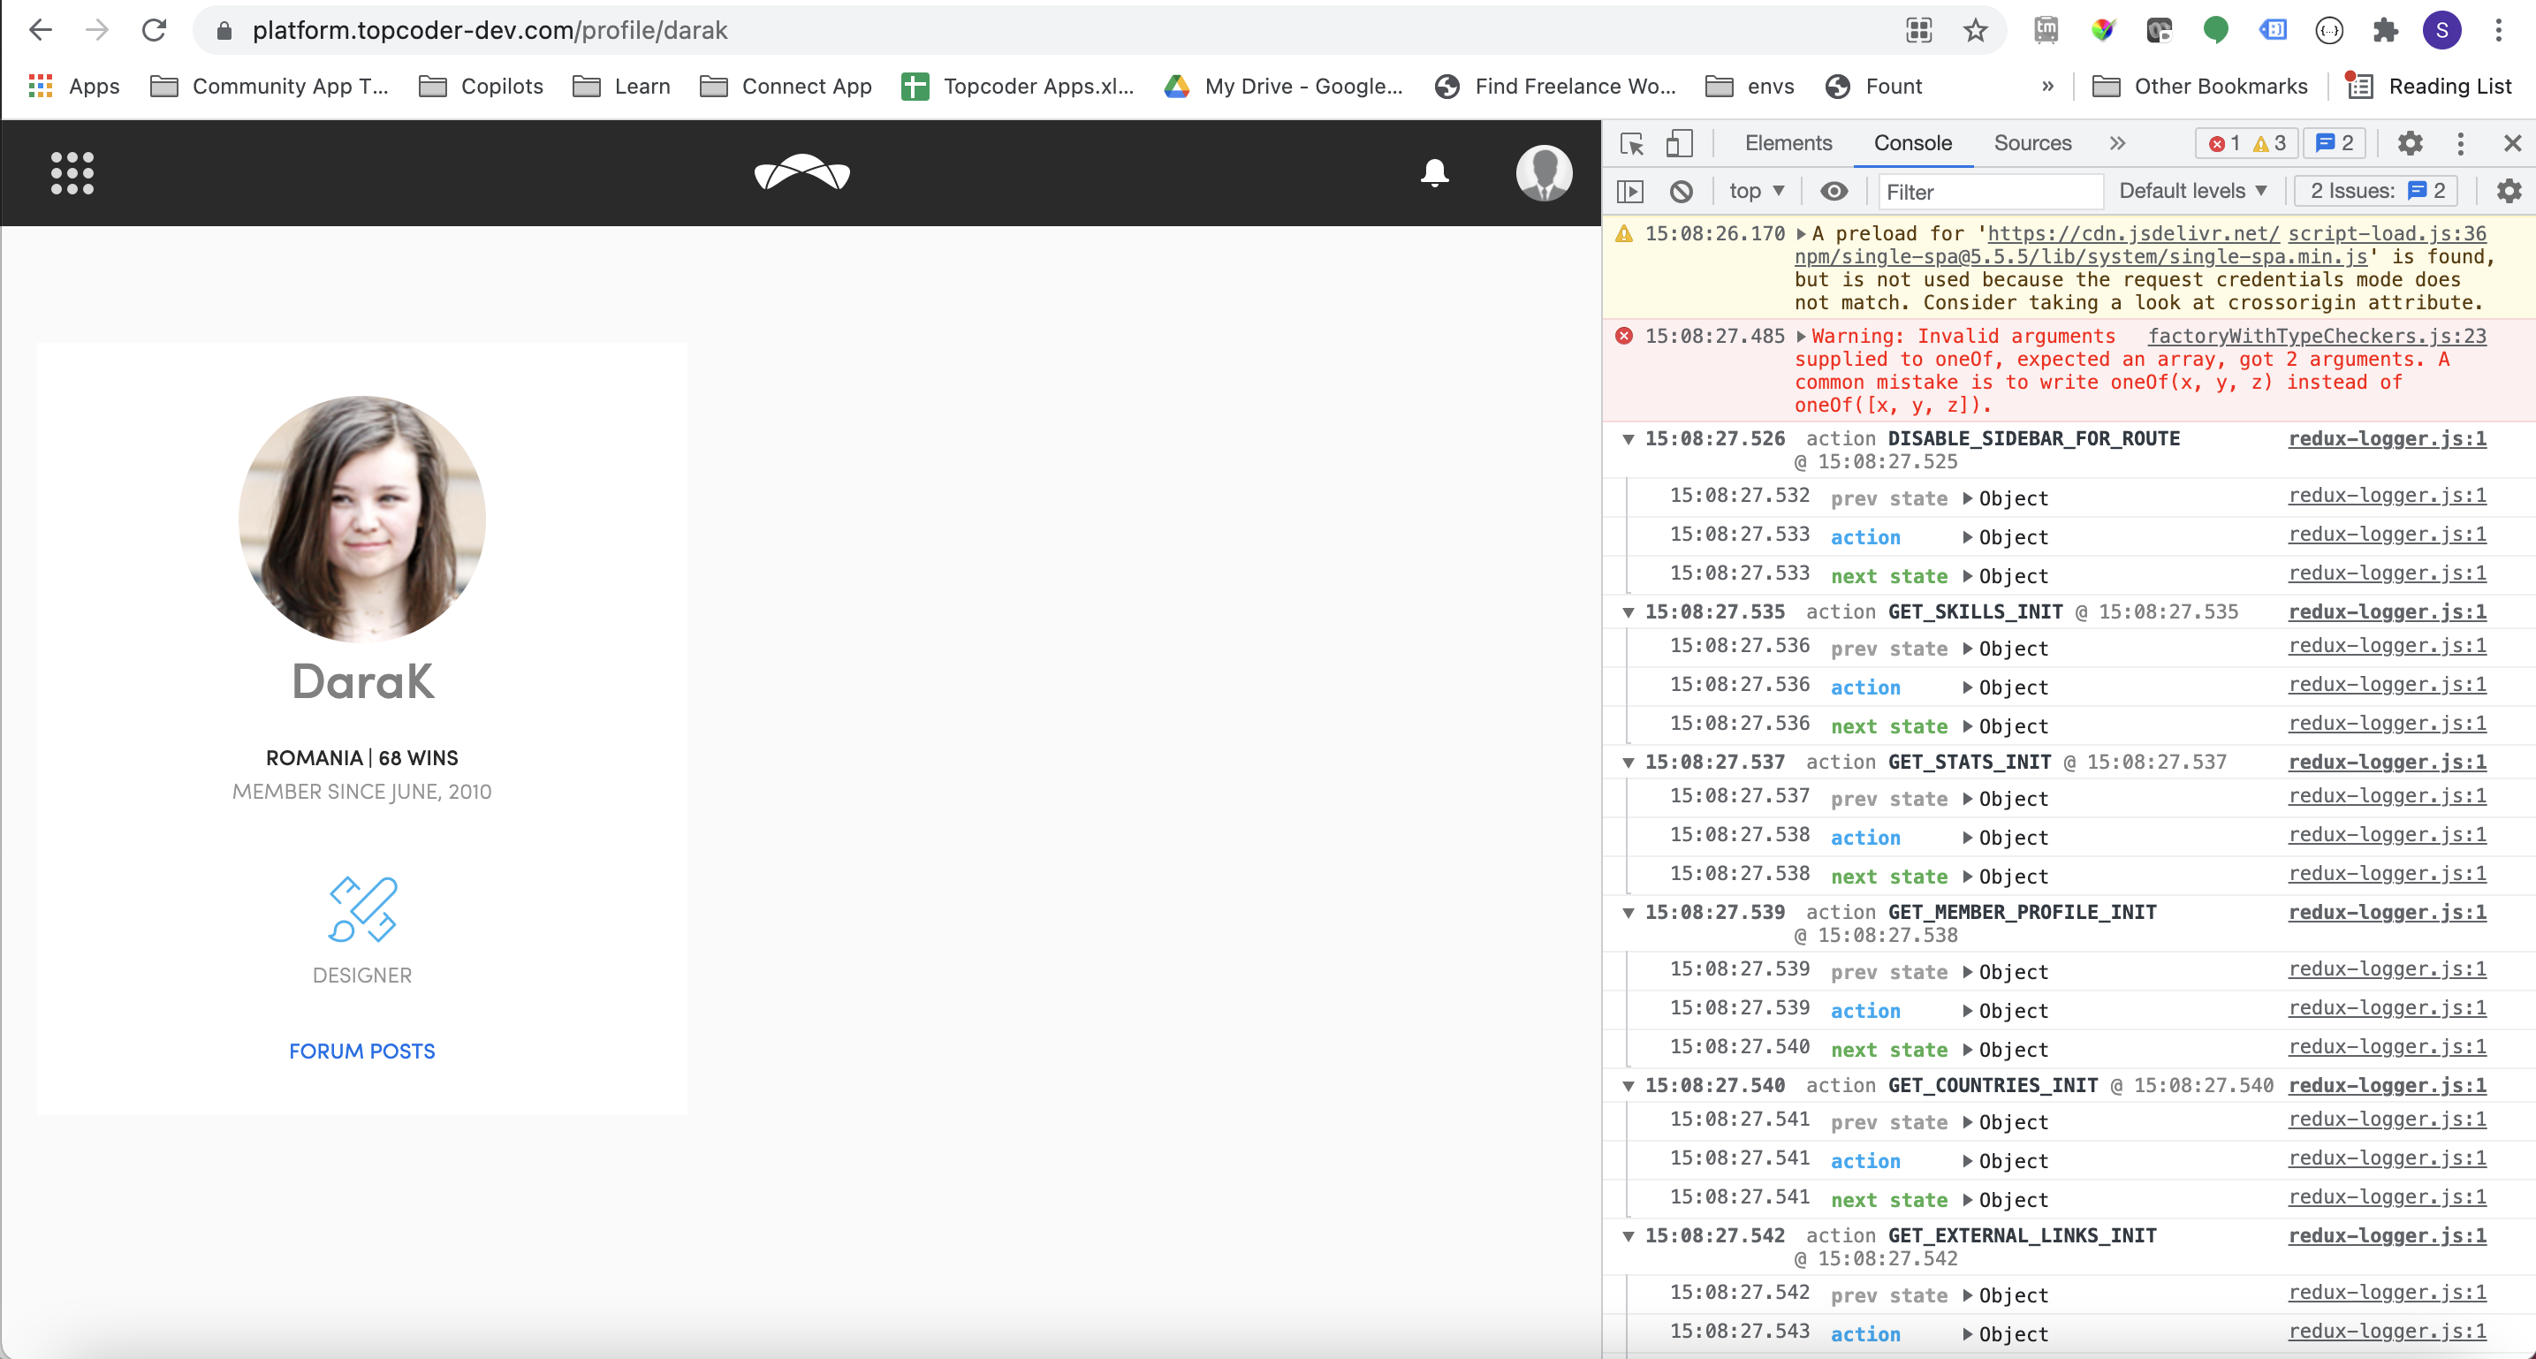Collapse the GET_SKILLS_INIT log group
2536x1359 pixels.
[x=1628, y=612]
